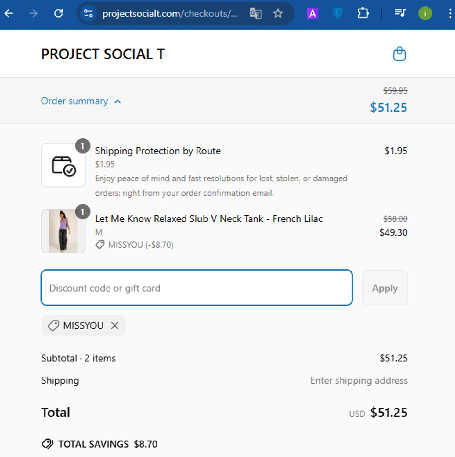Click the address bar URL
This screenshot has width=455, height=457.
click(x=170, y=13)
